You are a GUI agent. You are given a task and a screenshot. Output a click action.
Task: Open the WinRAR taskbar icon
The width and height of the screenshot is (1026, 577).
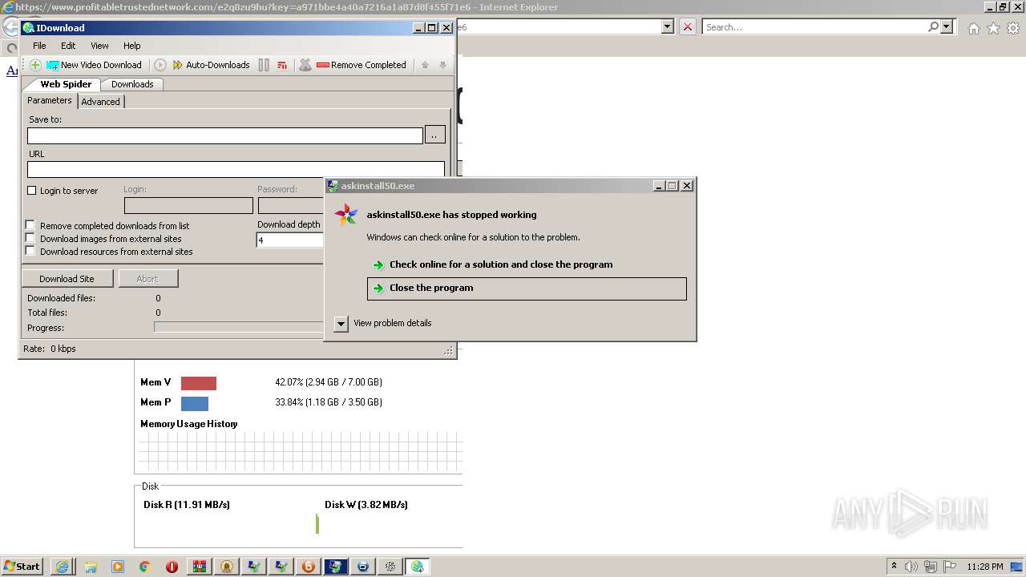point(200,567)
